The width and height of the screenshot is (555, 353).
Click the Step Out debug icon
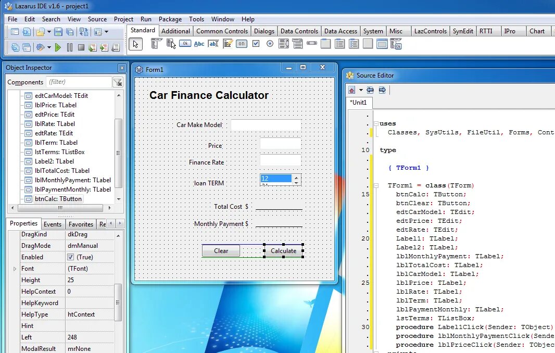tap(116, 47)
